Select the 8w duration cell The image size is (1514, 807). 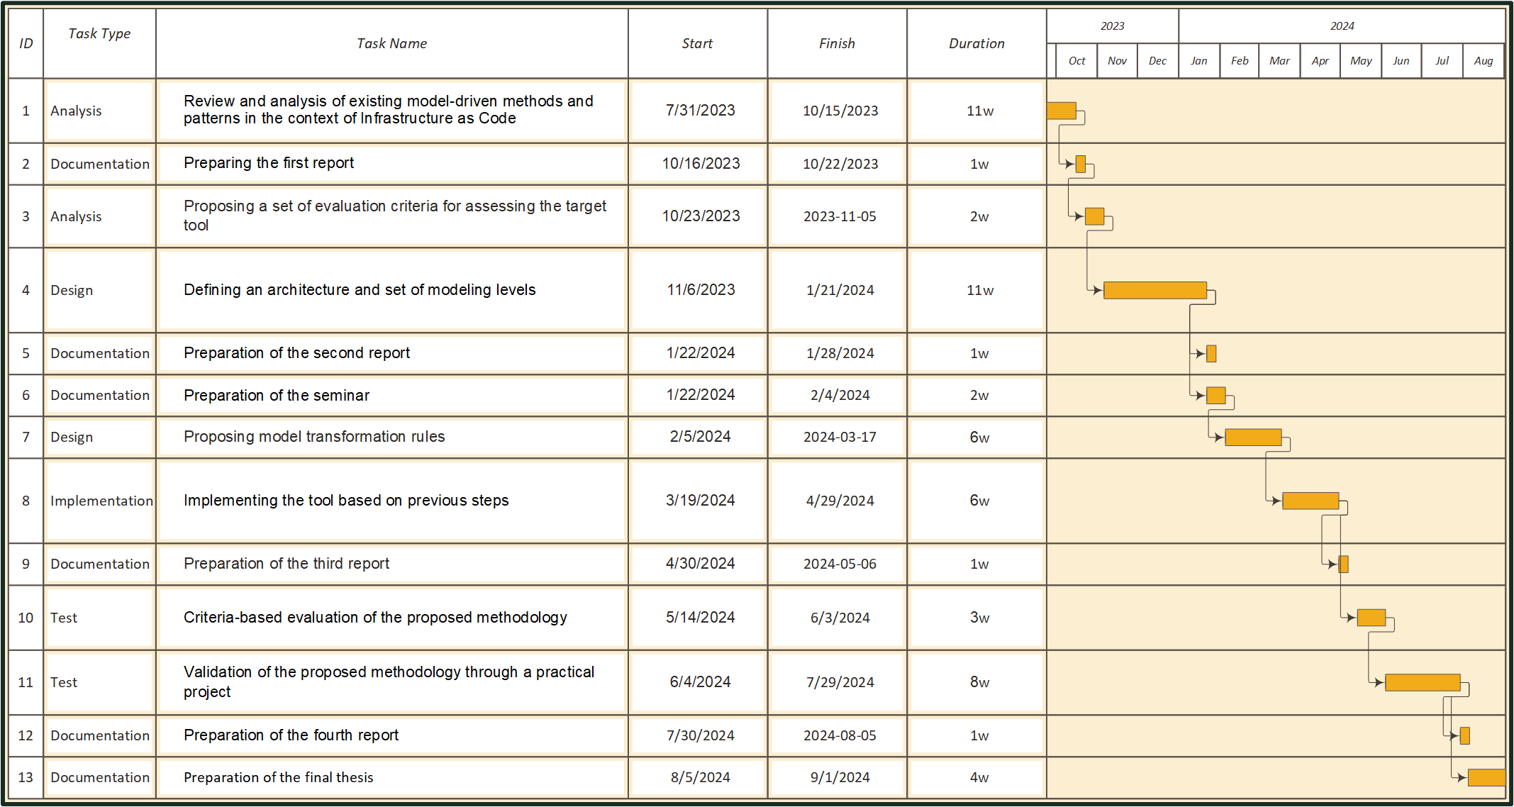pyautogui.click(x=979, y=682)
